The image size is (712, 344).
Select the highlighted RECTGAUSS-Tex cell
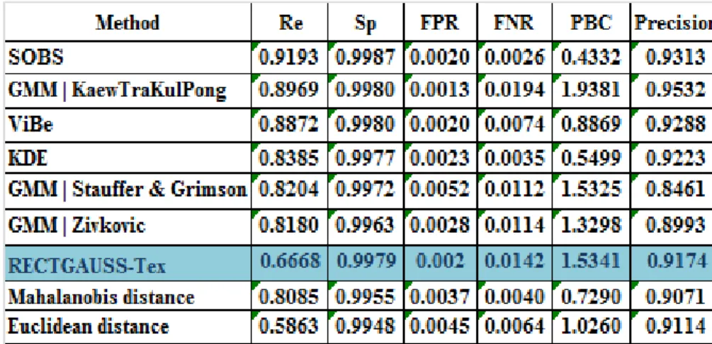(x=127, y=263)
